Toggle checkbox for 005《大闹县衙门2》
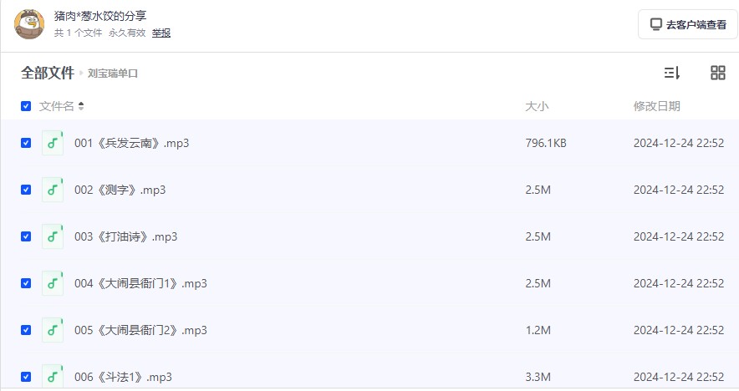This screenshot has height=391, width=739. tap(26, 330)
